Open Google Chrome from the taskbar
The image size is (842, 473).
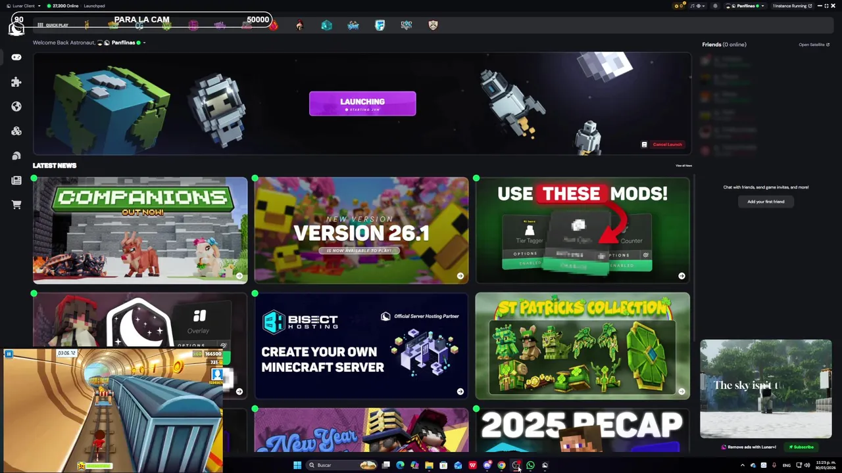tap(501, 465)
